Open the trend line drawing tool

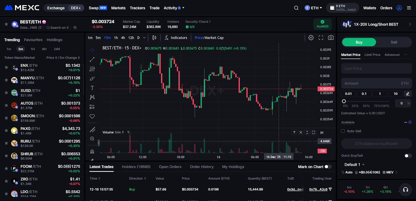click(92, 59)
